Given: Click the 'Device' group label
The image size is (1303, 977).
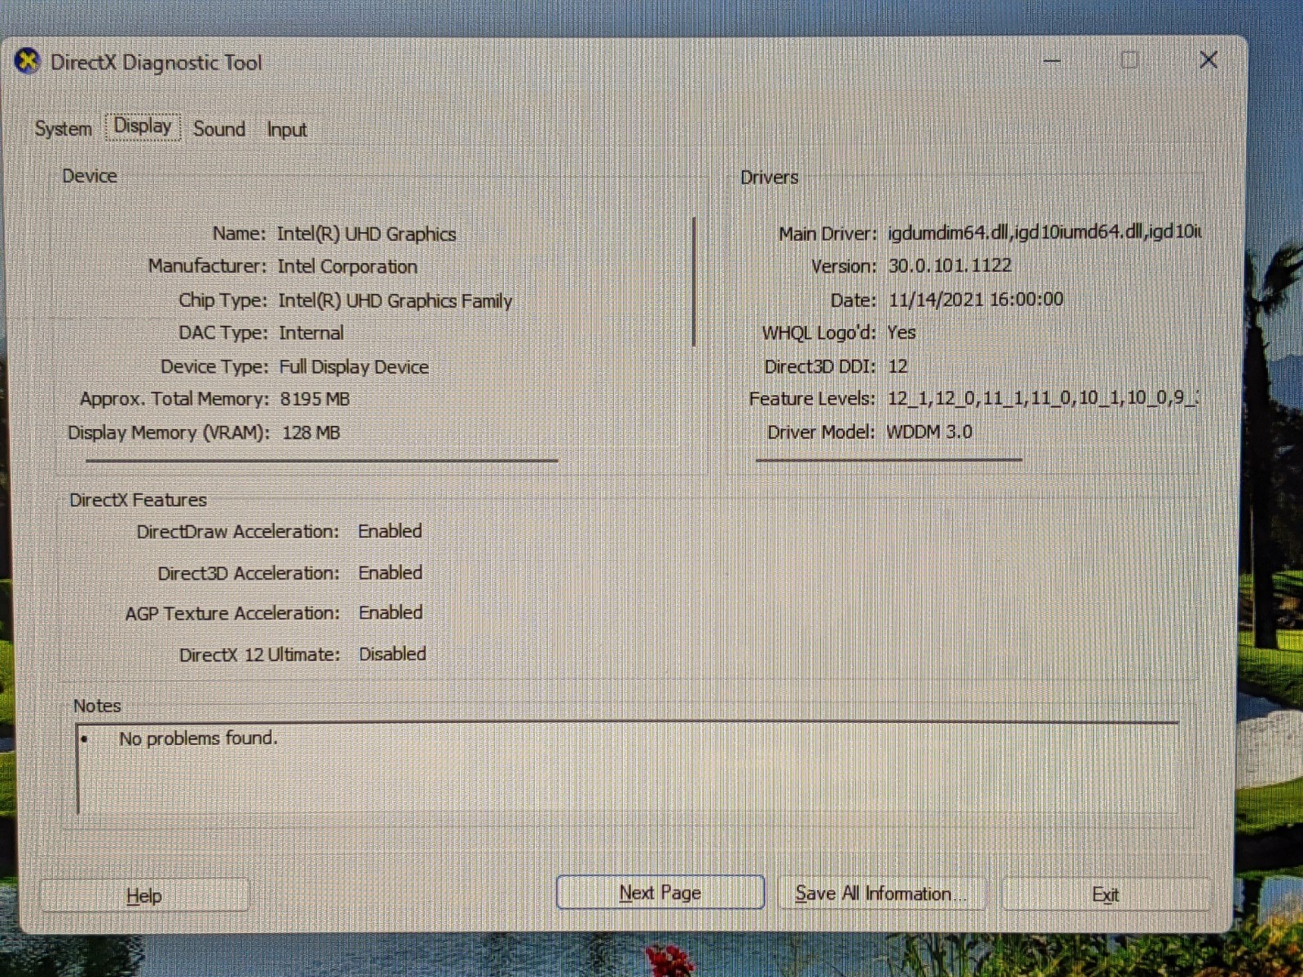Looking at the screenshot, I should [90, 176].
